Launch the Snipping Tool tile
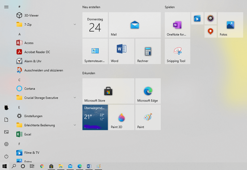 pos(178,51)
